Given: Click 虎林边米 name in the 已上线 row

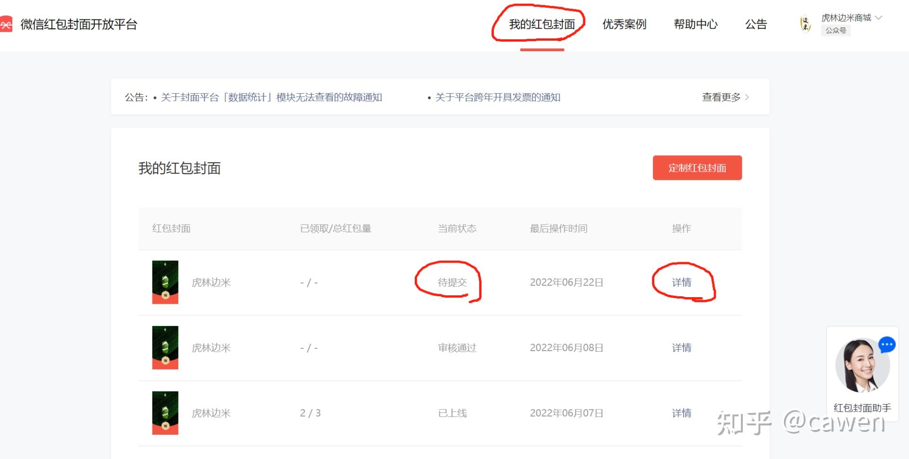Looking at the screenshot, I should point(211,413).
